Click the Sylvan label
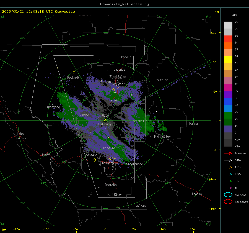The image size is (249, 233). click(x=106, y=82)
